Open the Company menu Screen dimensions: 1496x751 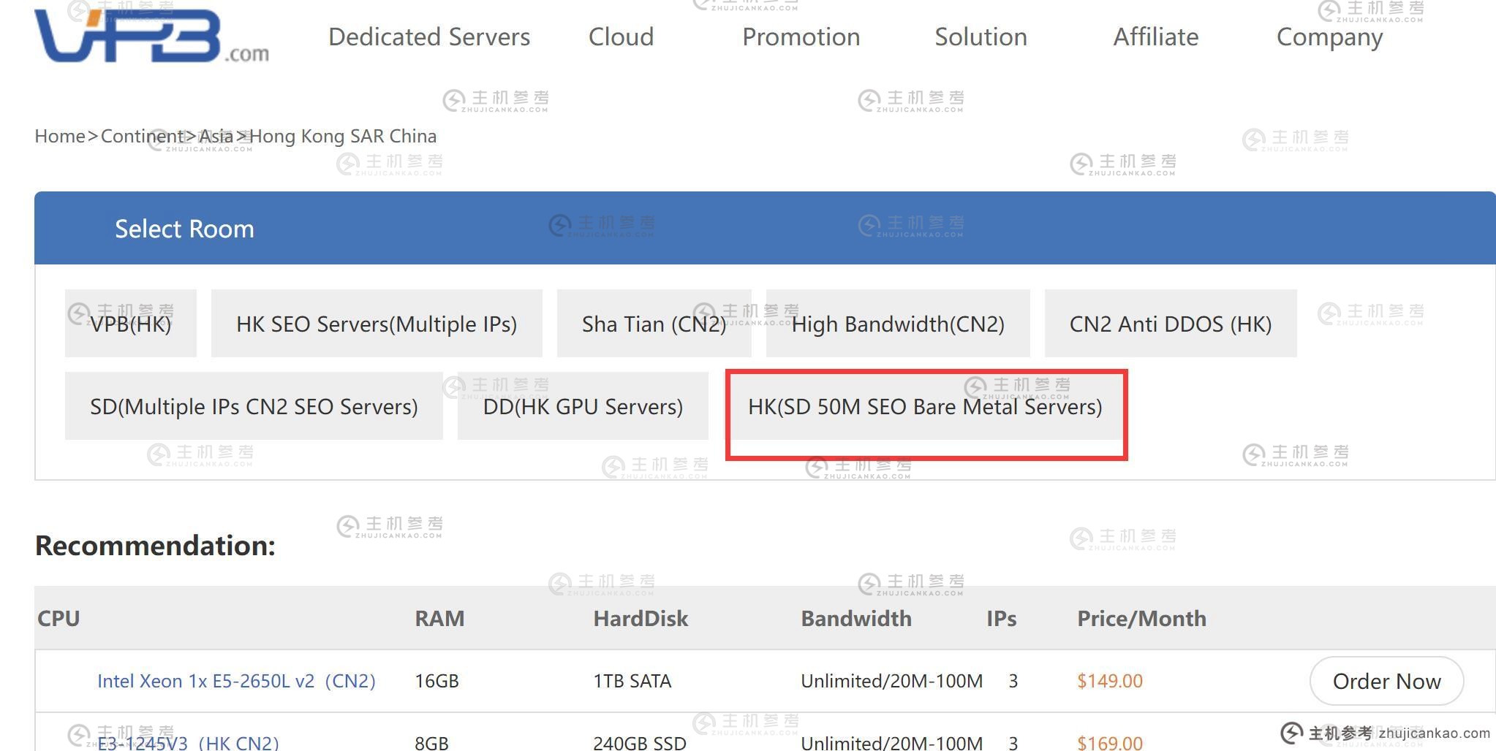point(1329,37)
